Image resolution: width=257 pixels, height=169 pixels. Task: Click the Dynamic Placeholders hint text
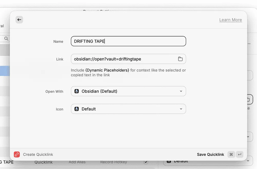107,70
